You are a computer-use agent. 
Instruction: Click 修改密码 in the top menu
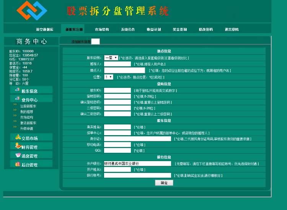tap(206, 29)
